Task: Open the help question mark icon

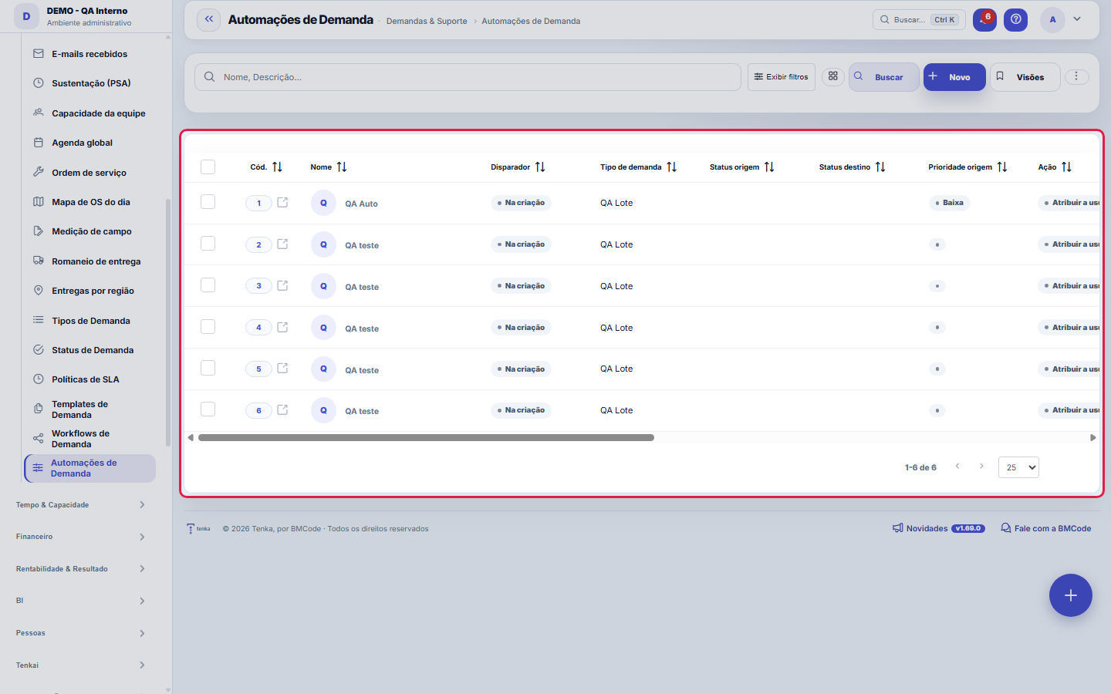Action: click(x=1016, y=20)
